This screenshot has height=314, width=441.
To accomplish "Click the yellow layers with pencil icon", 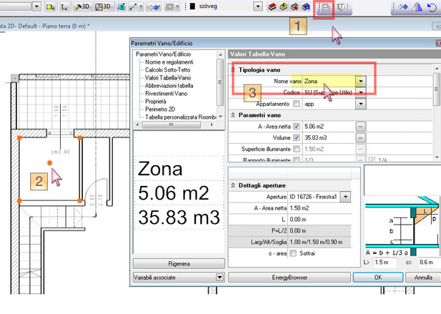I will tap(283, 6).
